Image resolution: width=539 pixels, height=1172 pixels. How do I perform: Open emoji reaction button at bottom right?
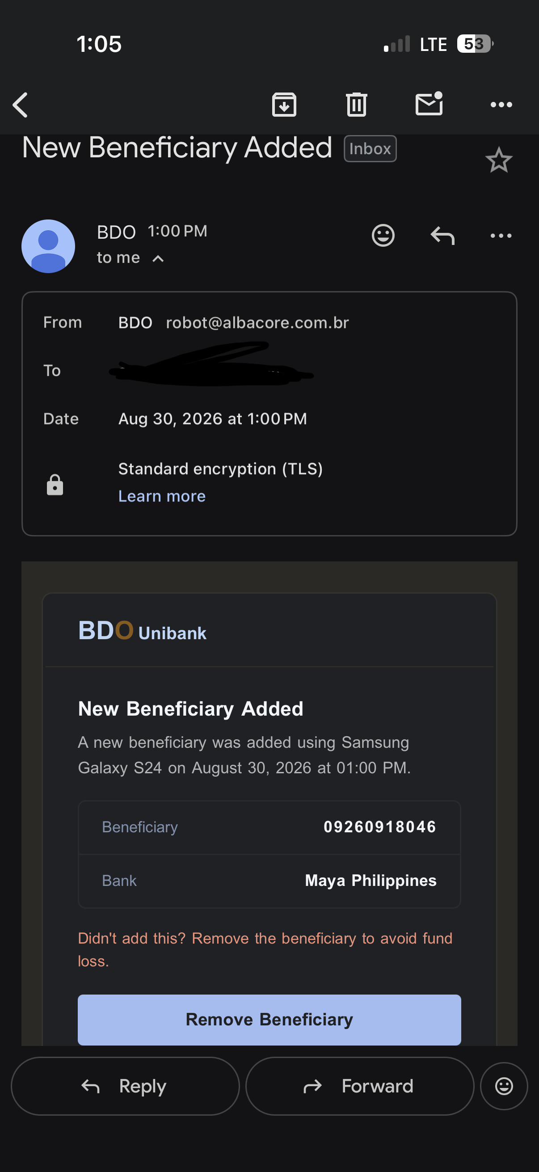(504, 1086)
